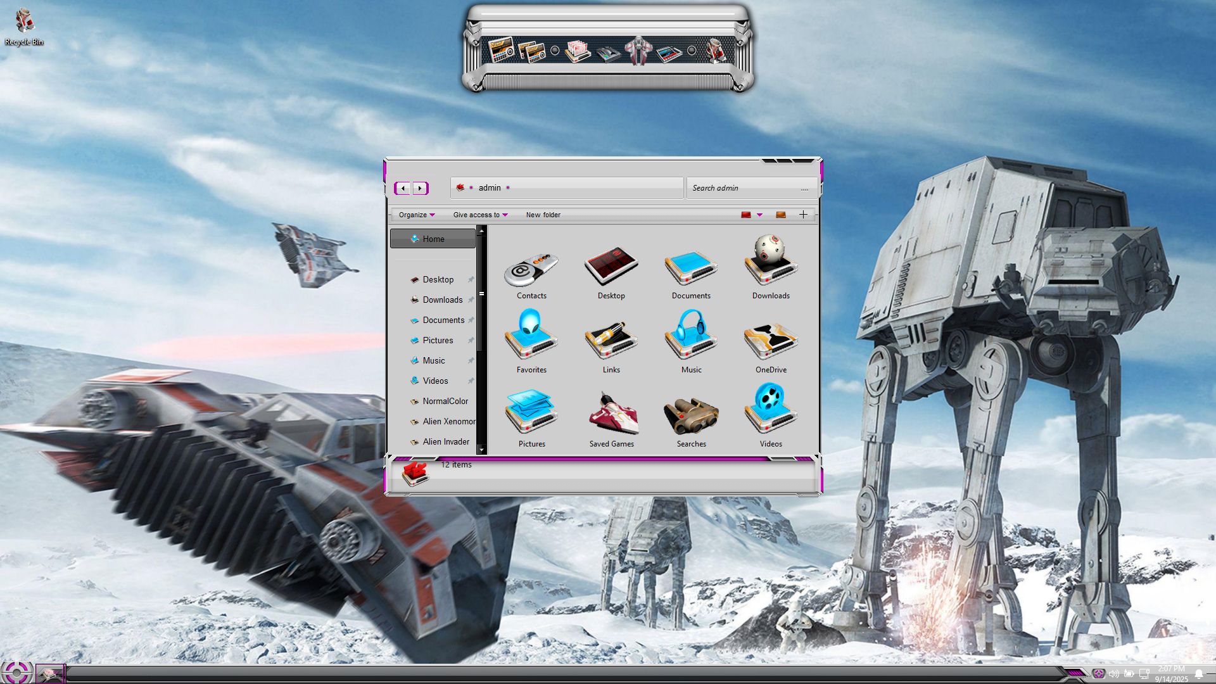Screen dimensions: 1216x684
Task: Go back with the left arrow button
Action: (403, 188)
